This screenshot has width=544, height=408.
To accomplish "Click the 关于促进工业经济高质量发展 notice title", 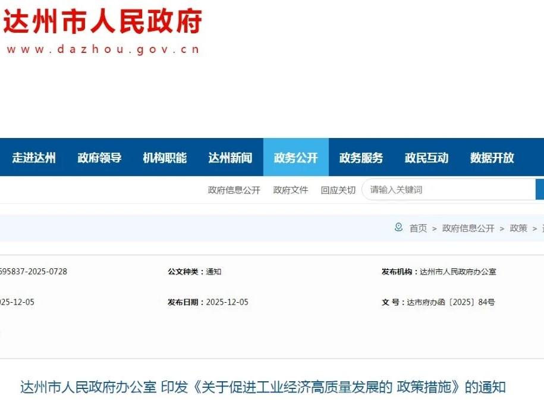I will [x=263, y=387].
